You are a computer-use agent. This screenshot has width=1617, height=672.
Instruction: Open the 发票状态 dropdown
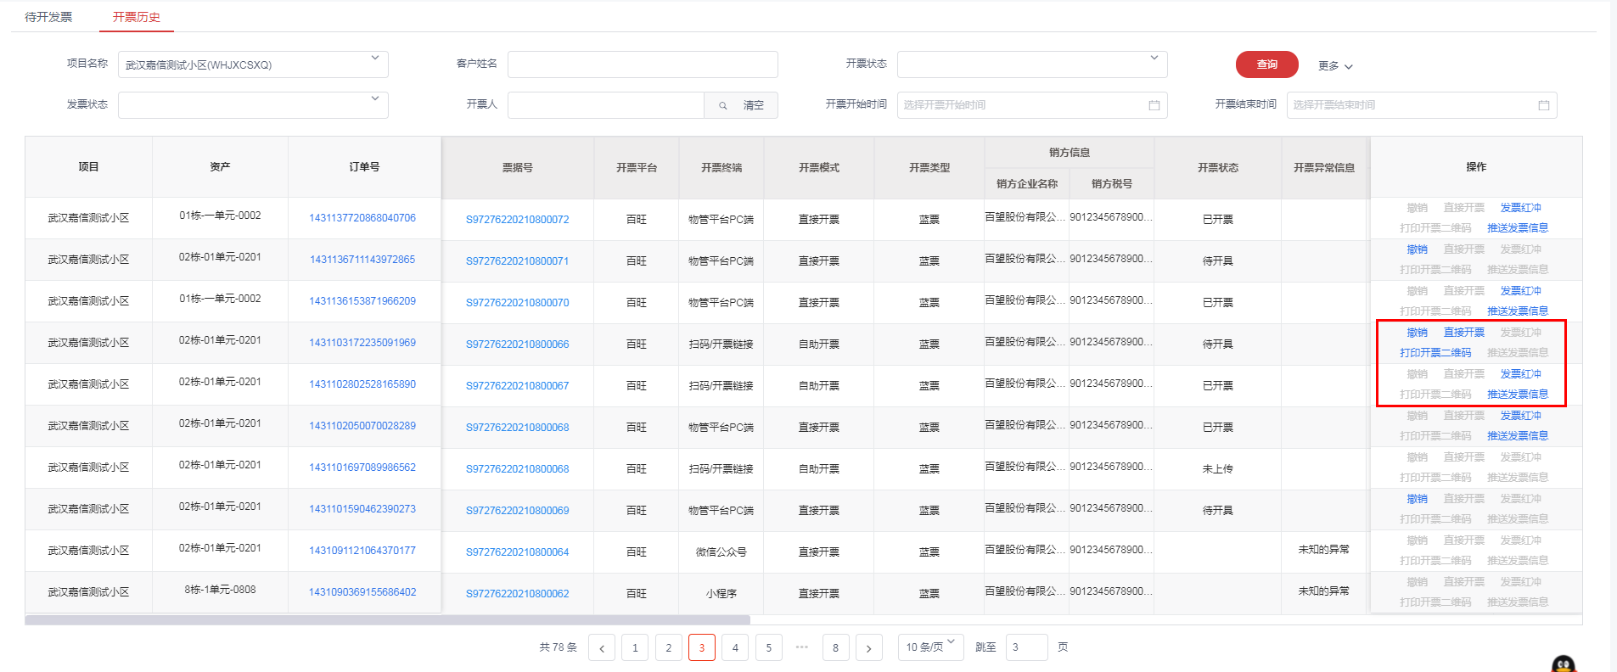click(374, 99)
